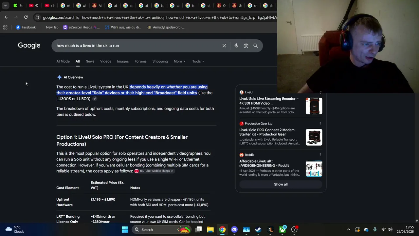Open OBS Studio from the taskbar

click(x=294, y=229)
